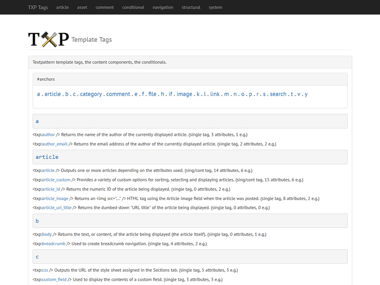Open the article_id tag link
The width and height of the screenshot is (380, 285).
tap(51, 189)
